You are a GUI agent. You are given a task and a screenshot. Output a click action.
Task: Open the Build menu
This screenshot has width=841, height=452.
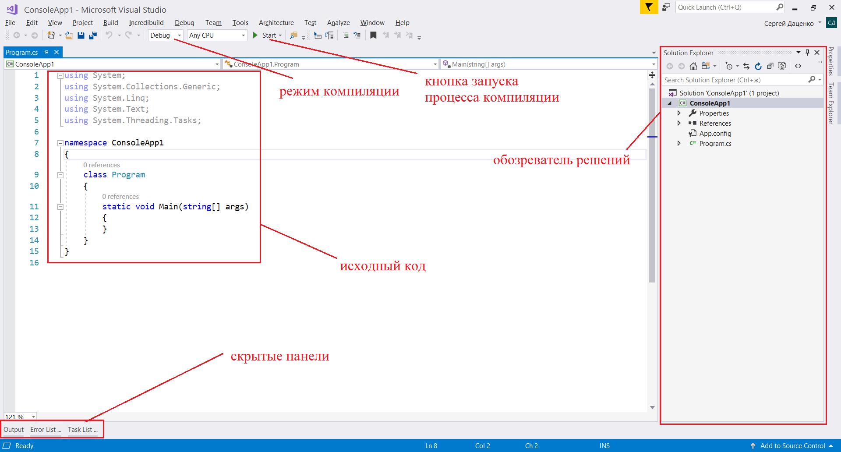click(111, 23)
